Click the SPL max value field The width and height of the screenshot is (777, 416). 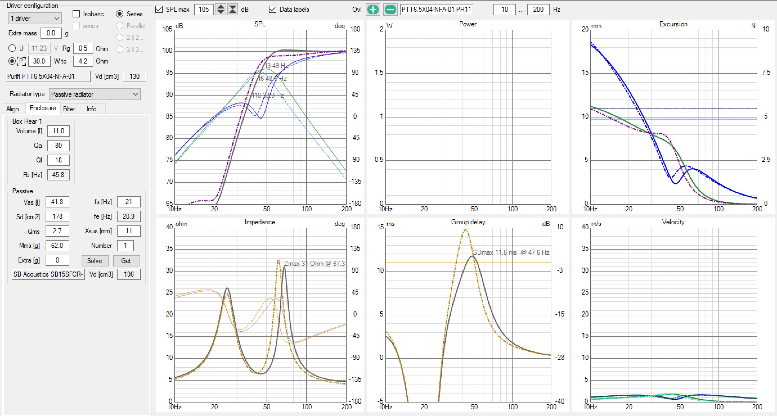tap(204, 9)
